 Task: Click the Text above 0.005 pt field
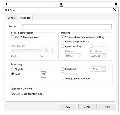pos(96,56)
